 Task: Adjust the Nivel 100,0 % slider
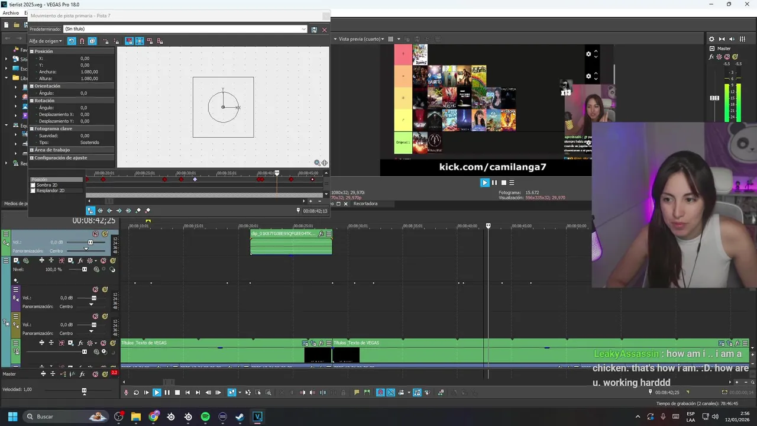[x=84, y=269]
